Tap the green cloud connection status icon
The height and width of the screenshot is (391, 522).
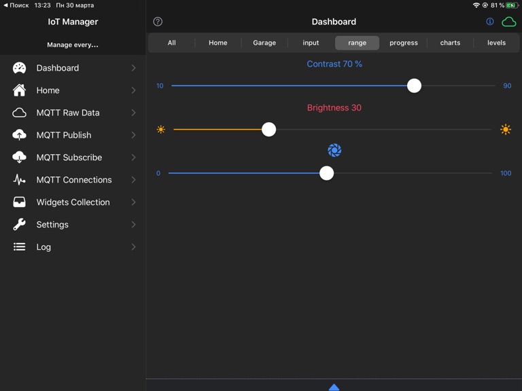[x=508, y=22]
